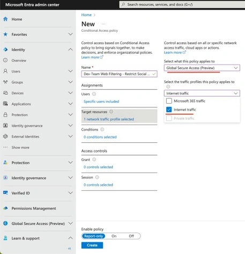Open the Internet traffic profiles dropdown
The image size is (245, 254).
coord(202,93)
